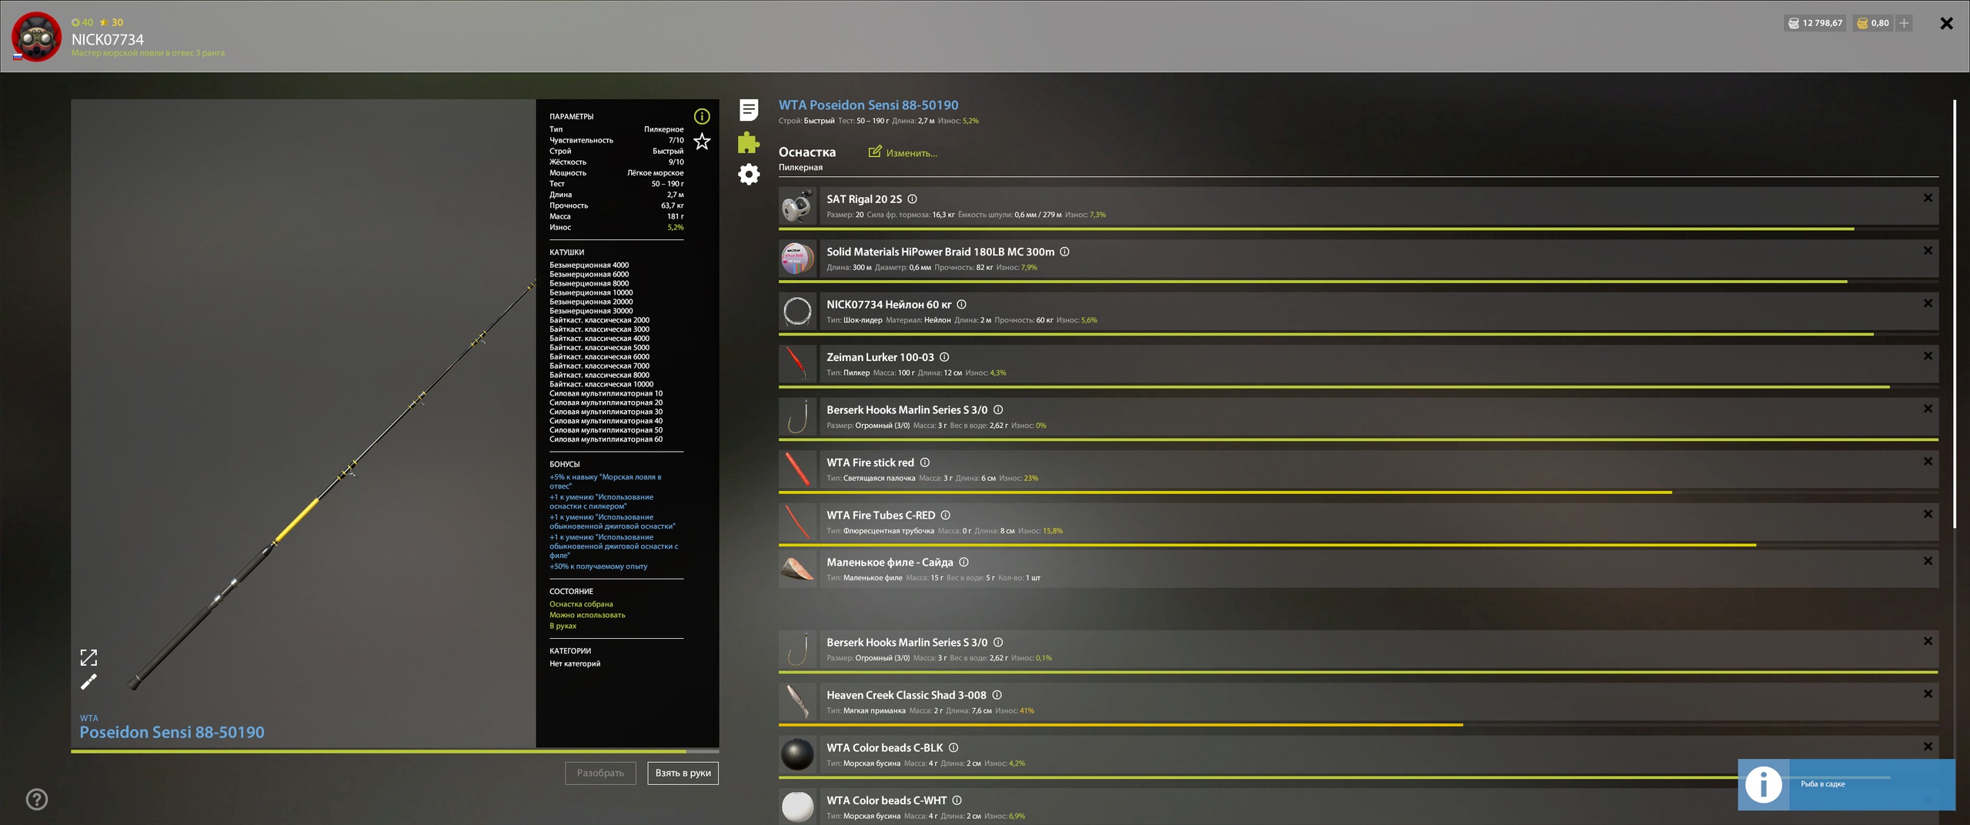Screen dimensions: 1970x825
Task: Show info for SAT Rigal 20 2S
Action: (912, 199)
